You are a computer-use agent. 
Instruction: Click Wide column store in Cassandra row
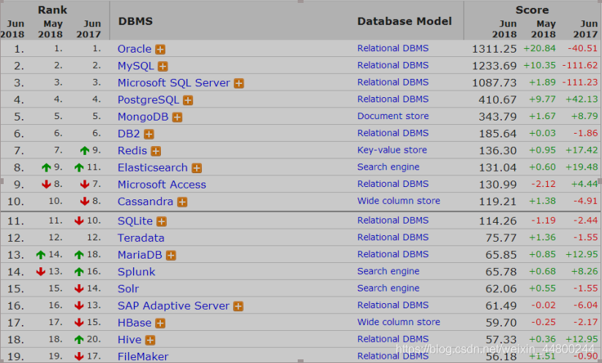[x=399, y=201]
